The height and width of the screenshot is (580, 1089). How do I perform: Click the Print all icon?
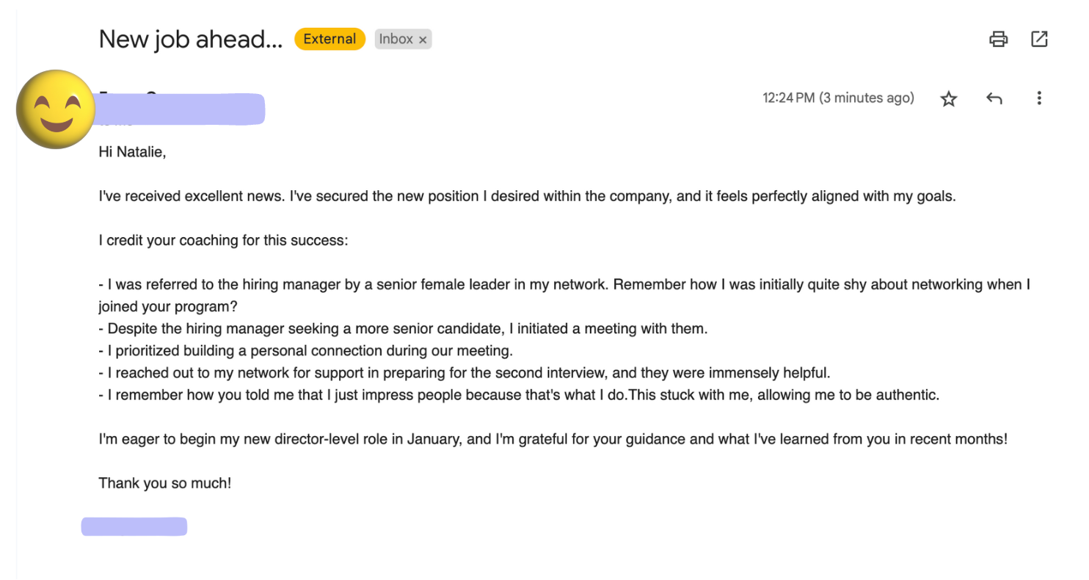pyautogui.click(x=998, y=39)
